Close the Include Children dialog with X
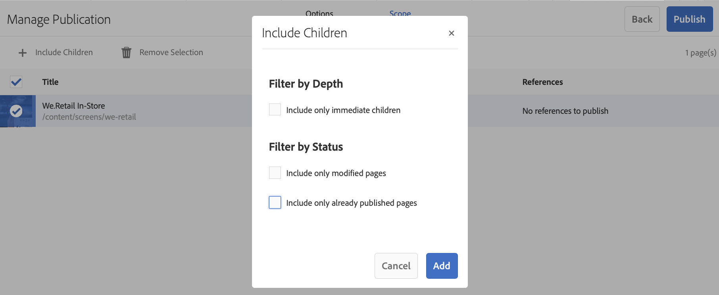This screenshot has width=719, height=295. coord(451,33)
